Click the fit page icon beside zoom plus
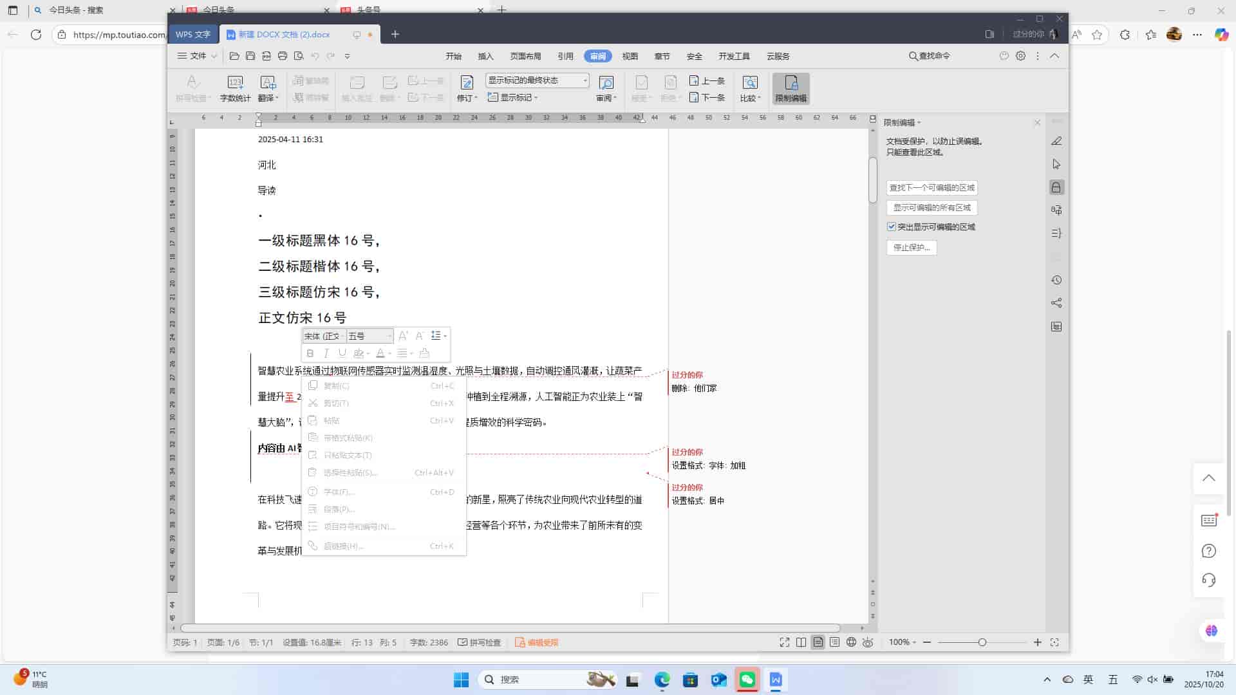 pos(1054,642)
